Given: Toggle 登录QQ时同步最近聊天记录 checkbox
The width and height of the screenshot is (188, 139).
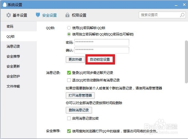Looking at the screenshot, I should [x=69, y=73].
